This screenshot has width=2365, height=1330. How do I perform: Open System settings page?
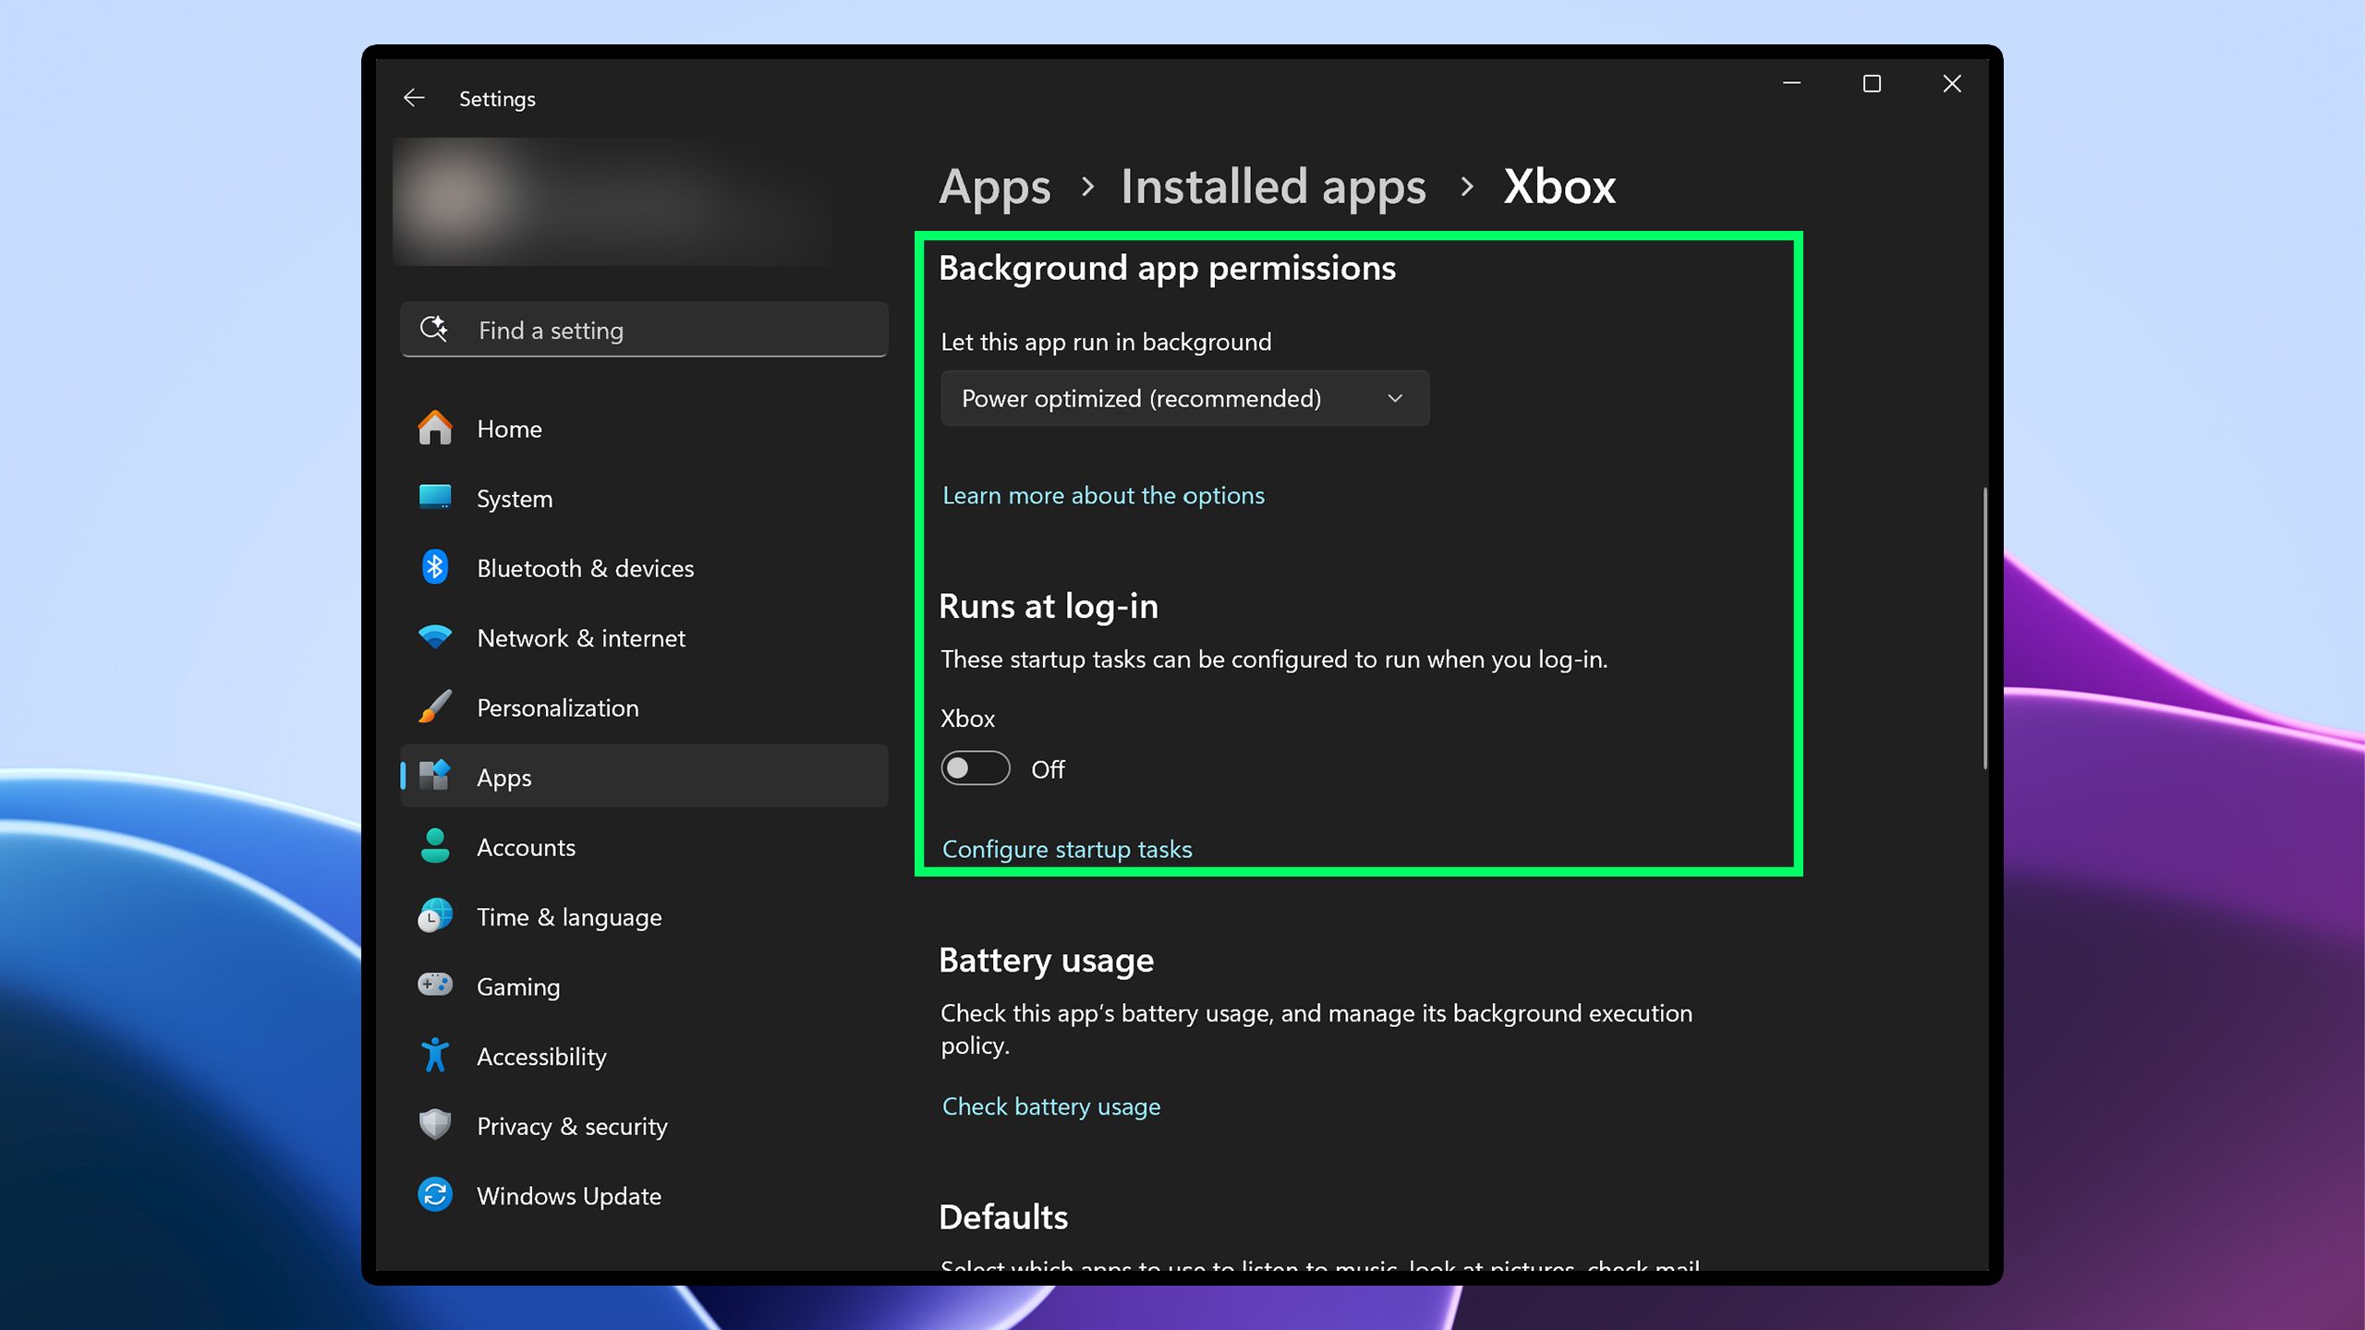[x=644, y=499]
